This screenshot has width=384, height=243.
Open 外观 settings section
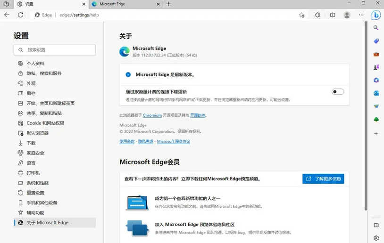[x=55, y=83]
